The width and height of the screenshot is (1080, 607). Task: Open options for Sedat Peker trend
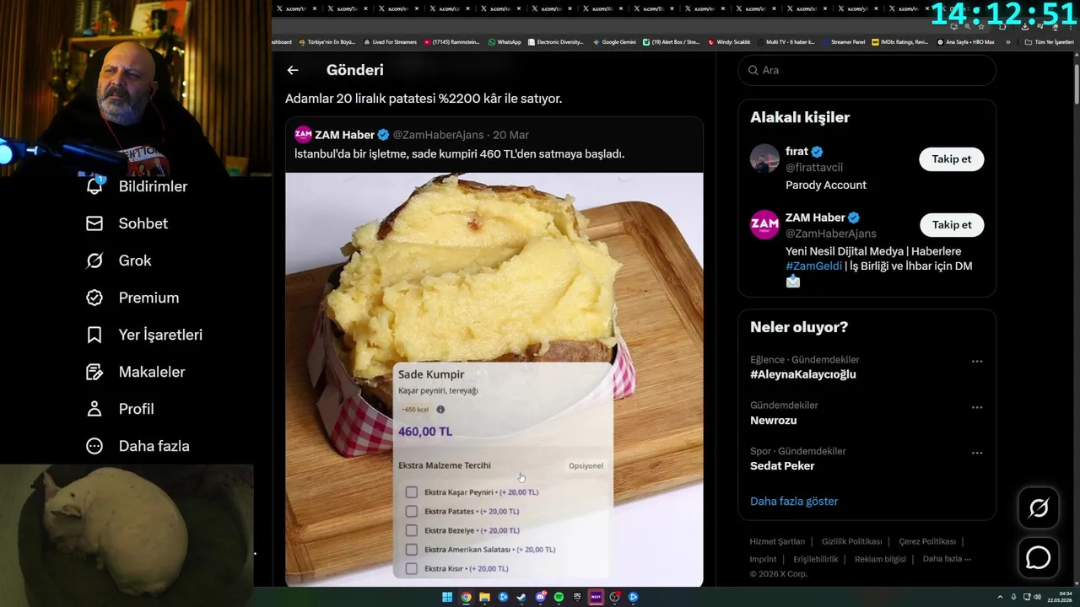977,453
